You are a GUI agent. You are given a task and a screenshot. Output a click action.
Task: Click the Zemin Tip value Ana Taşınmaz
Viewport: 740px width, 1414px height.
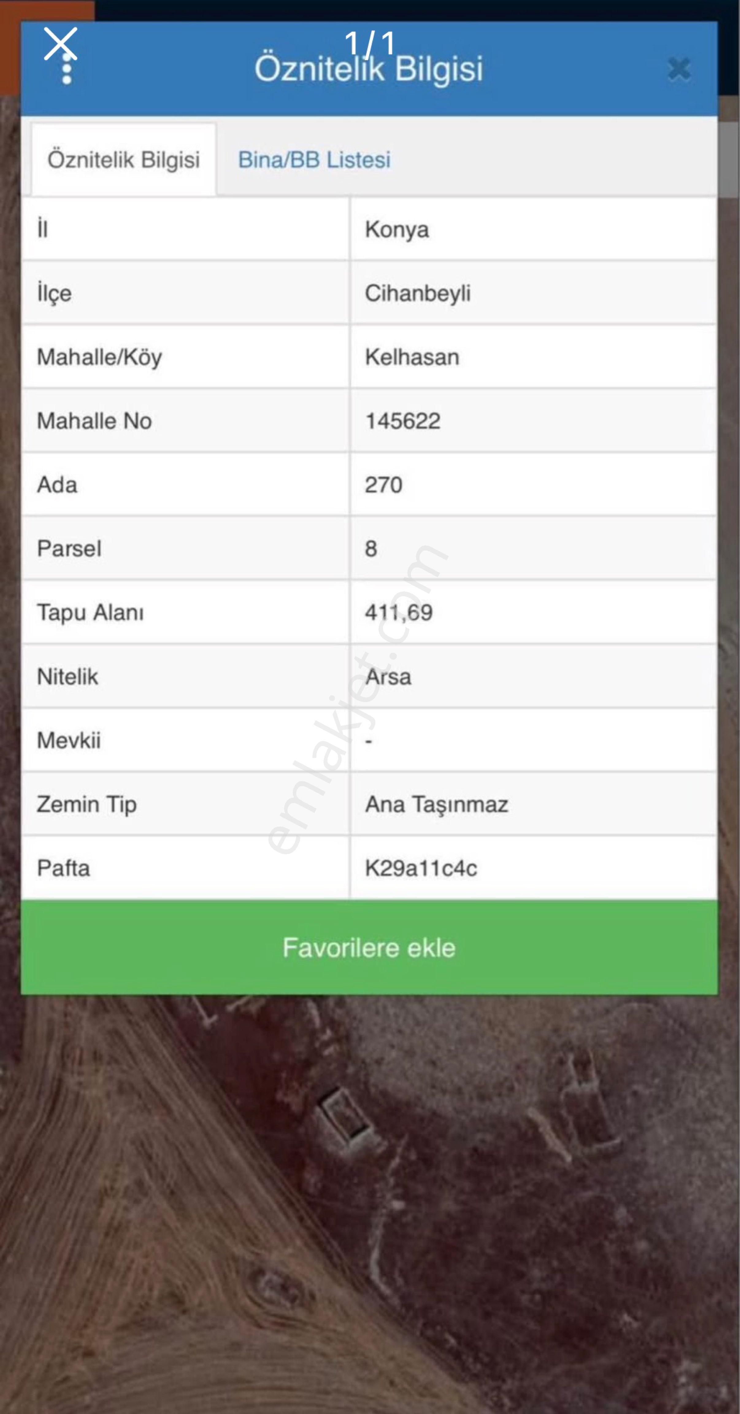coord(437,805)
